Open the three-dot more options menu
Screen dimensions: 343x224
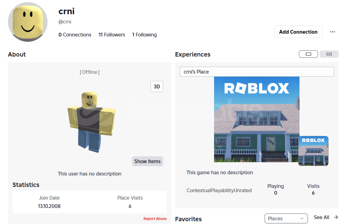(332, 32)
